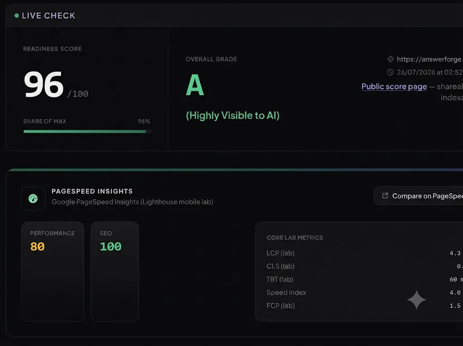Click the PageSpeed Insights gauge icon
This screenshot has height=346, width=463.
click(x=33, y=199)
